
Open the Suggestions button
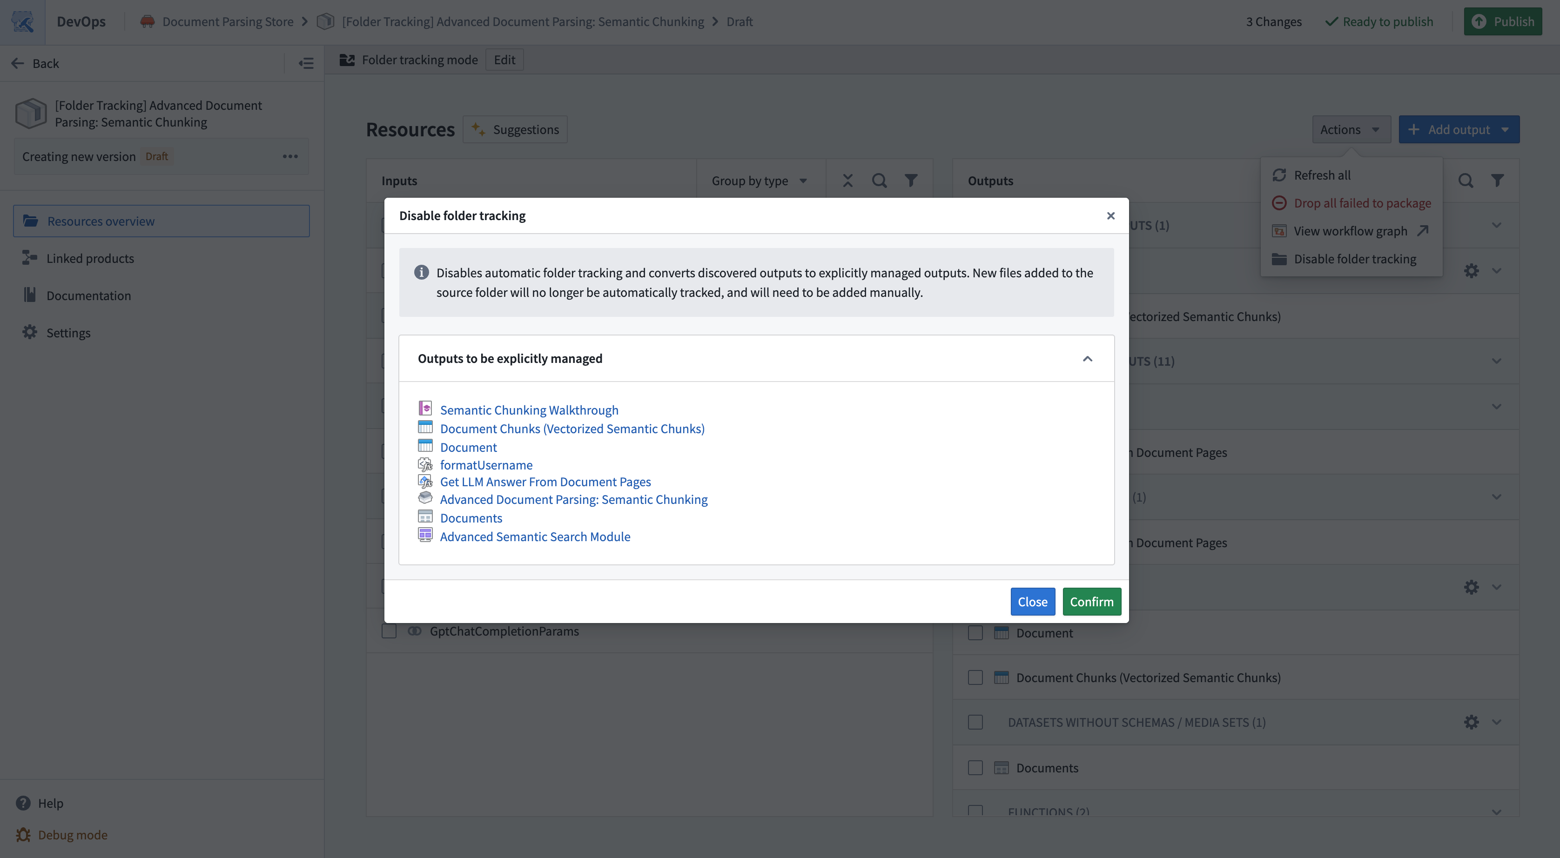click(x=515, y=129)
